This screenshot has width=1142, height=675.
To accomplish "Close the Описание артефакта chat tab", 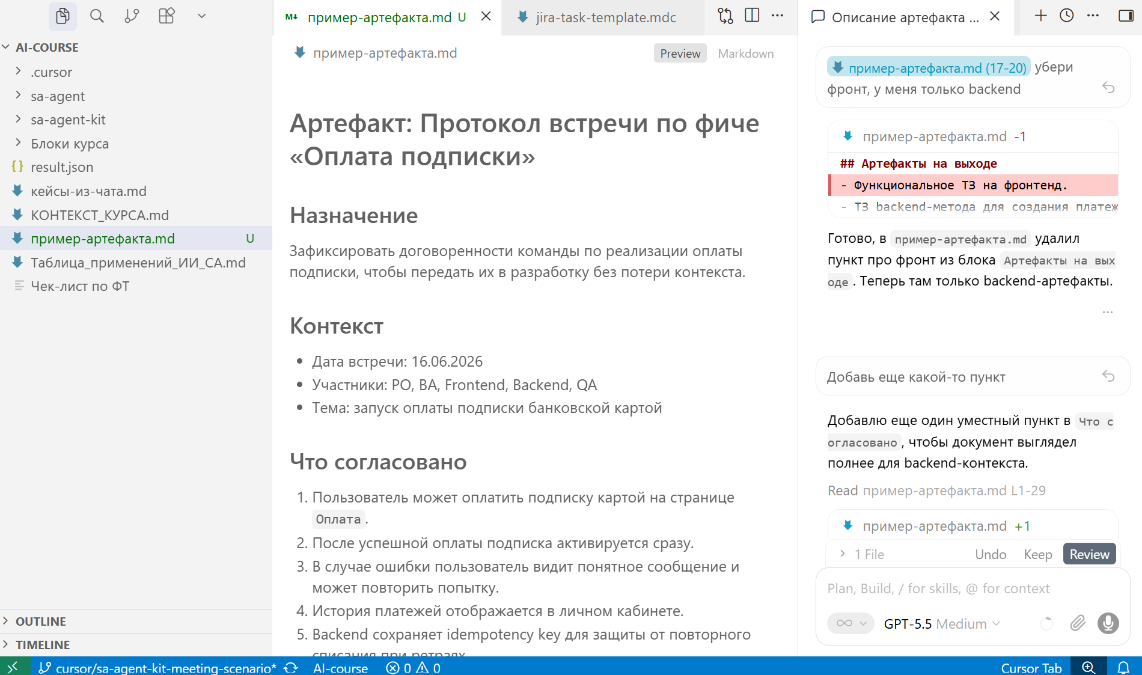I will [995, 16].
